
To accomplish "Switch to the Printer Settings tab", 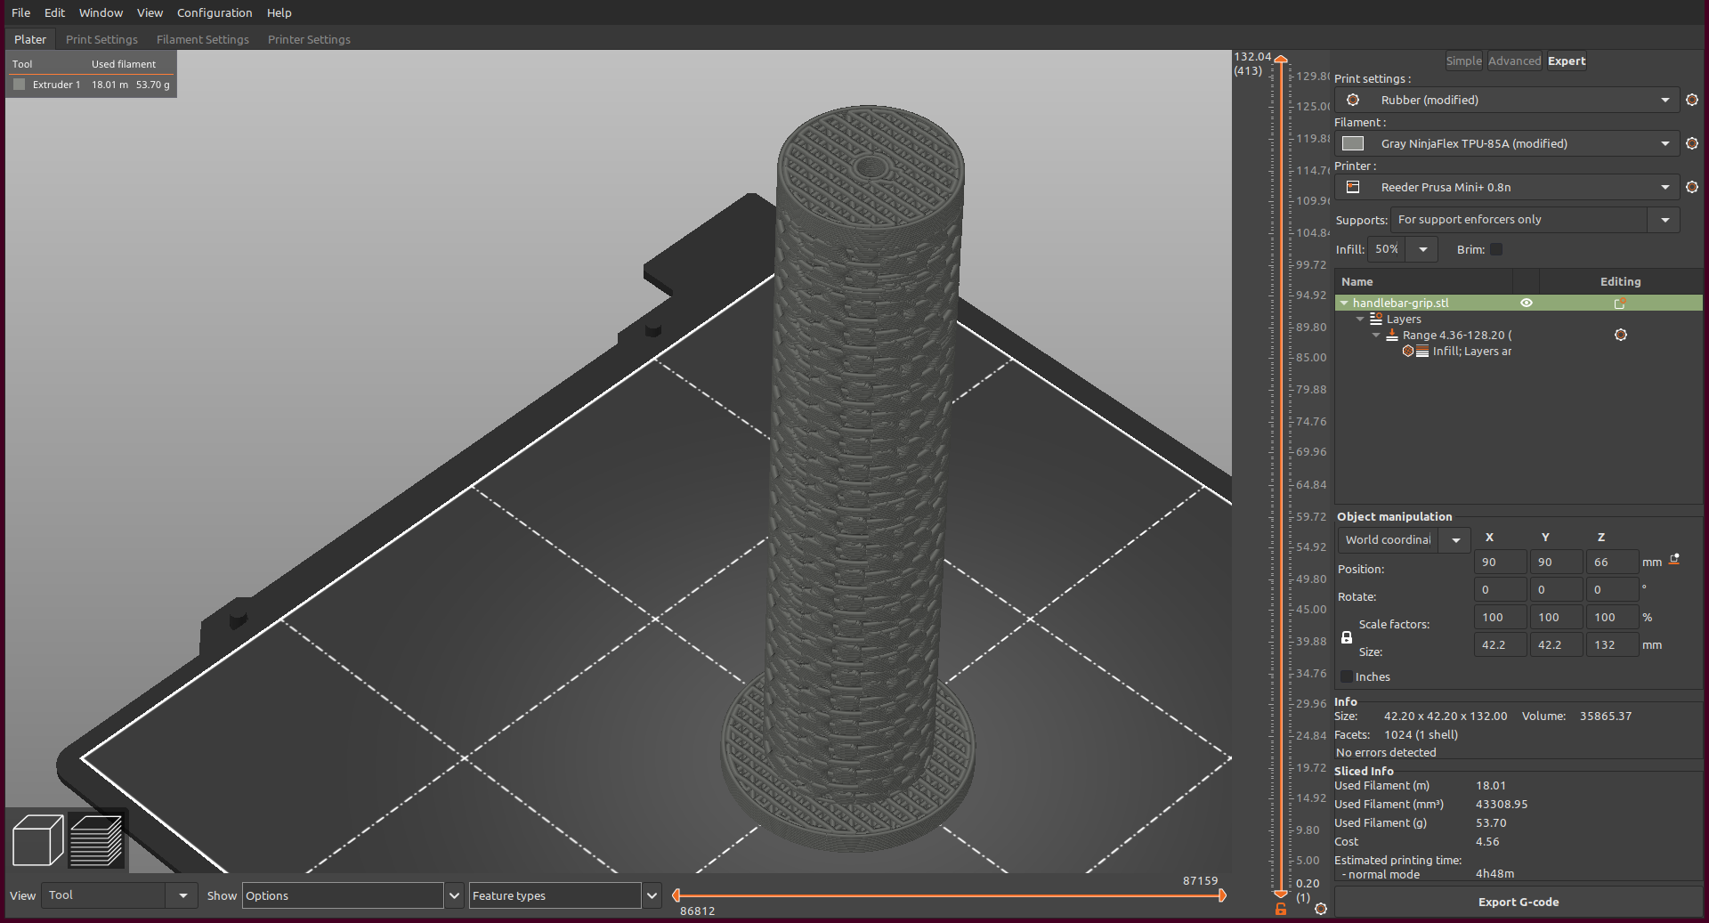I will (x=309, y=39).
